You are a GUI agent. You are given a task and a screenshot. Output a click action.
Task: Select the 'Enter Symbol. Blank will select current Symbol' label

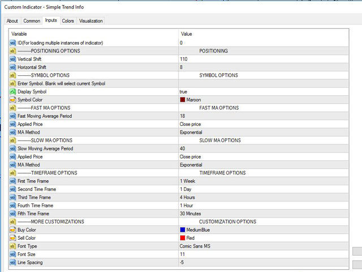(x=62, y=83)
